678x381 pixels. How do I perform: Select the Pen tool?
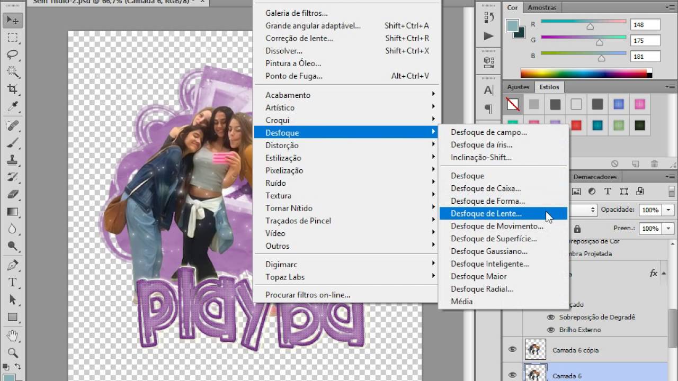pos(13,265)
